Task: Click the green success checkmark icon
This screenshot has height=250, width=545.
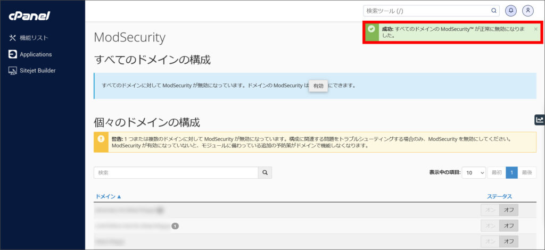Action: click(x=371, y=29)
